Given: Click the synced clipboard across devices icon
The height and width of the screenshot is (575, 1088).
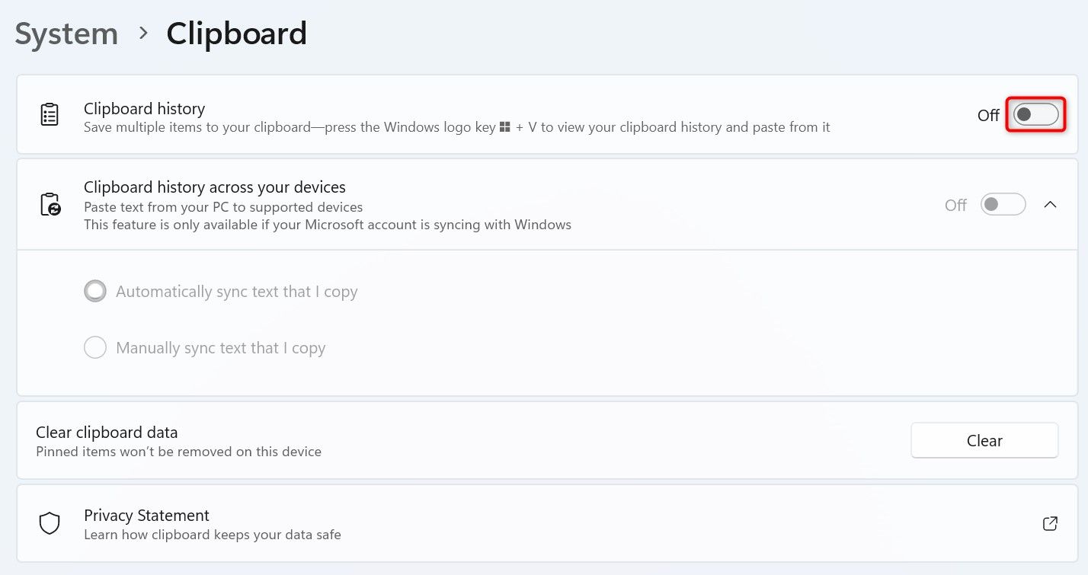Looking at the screenshot, I should coord(50,205).
